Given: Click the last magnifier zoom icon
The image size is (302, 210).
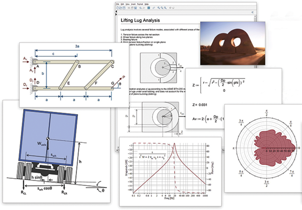Looking at the screenshot, I should pyautogui.click(x=165, y=8).
